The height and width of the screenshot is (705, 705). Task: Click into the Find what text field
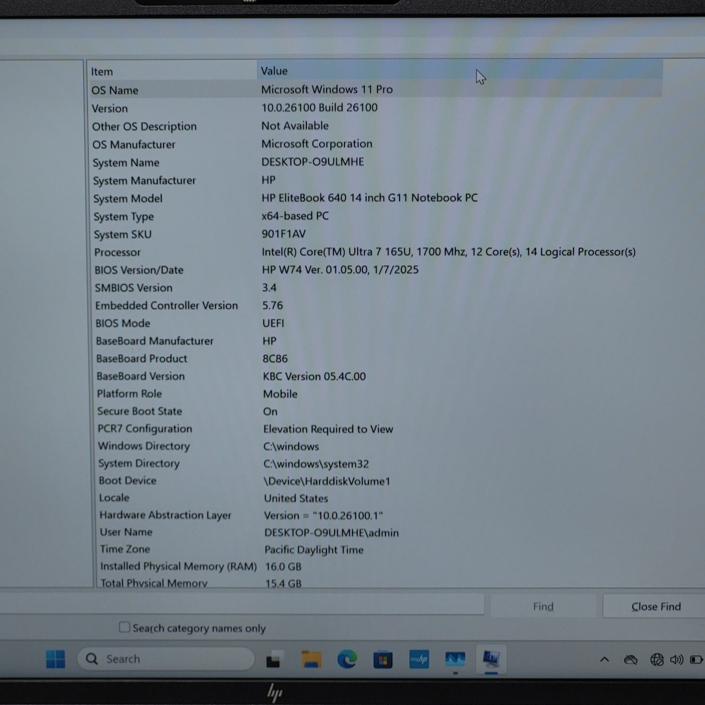[x=242, y=603]
